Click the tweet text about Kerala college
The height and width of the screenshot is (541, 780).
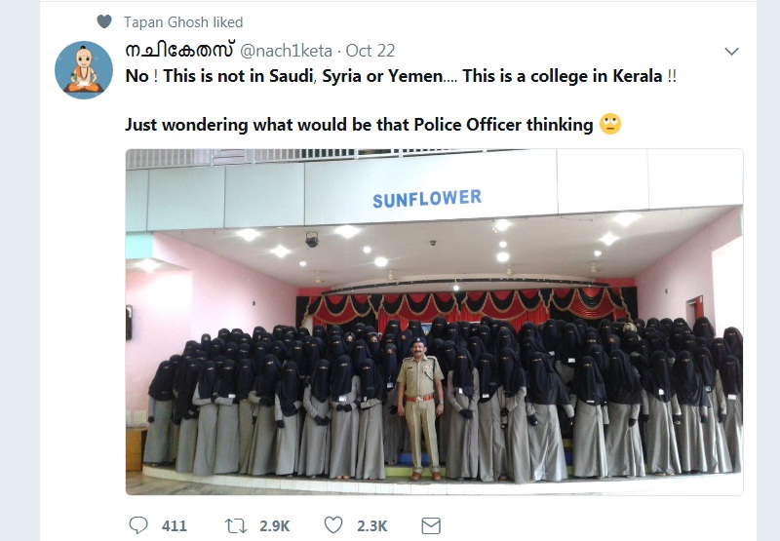point(401,76)
